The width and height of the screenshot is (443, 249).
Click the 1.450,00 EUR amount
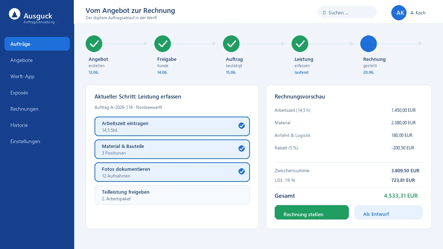(x=403, y=110)
